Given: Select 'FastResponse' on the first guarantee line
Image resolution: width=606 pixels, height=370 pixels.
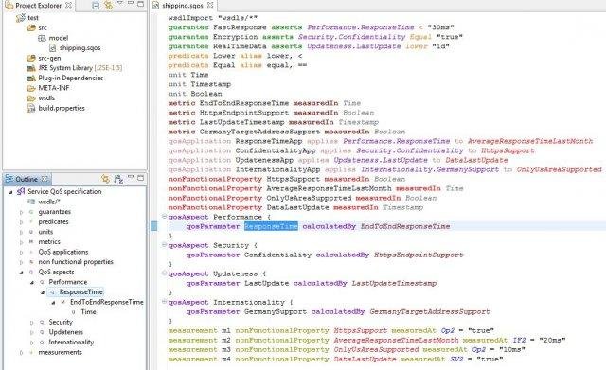Looking at the screenshot, I should pos(240,27).
